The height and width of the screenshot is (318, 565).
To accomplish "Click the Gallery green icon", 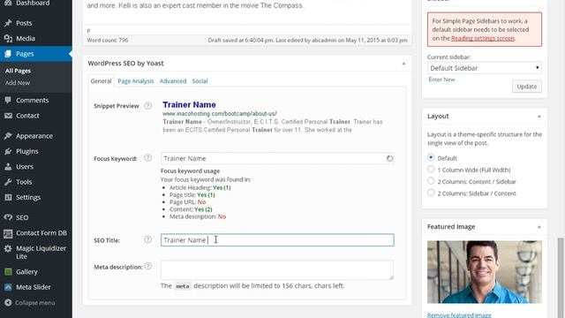I will point(8,272).
